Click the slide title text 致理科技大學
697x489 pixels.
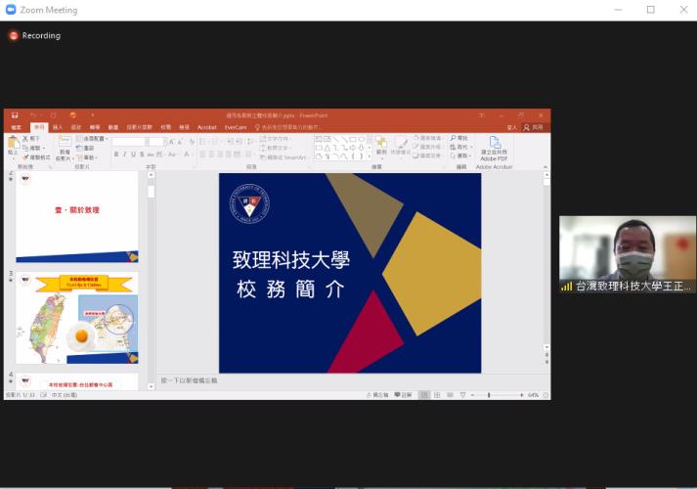(291, 260)
